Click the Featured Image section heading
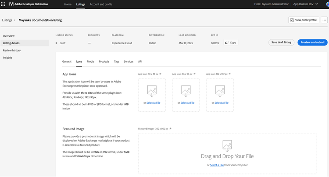329x177 pixels. [x=73, y=129]
